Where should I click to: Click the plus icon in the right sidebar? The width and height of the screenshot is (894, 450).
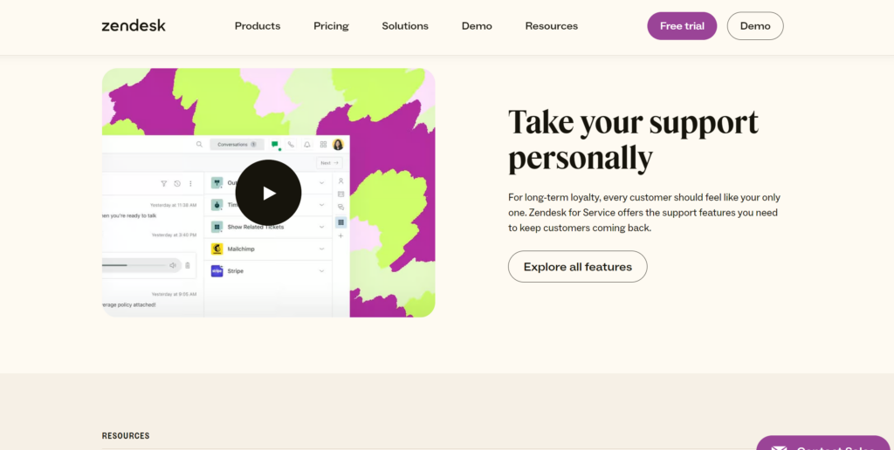pos(340,235)
